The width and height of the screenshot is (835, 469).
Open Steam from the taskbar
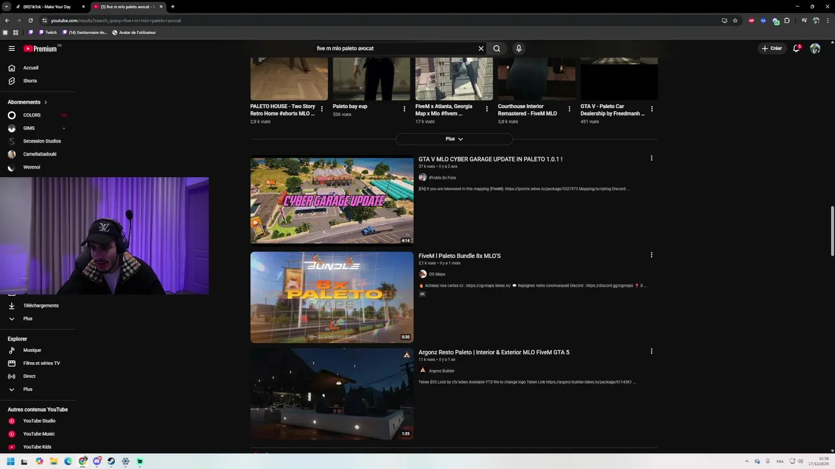pyautogui.click(x=111, y=461)
